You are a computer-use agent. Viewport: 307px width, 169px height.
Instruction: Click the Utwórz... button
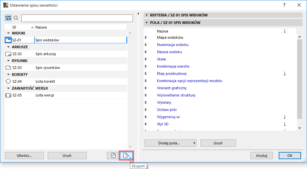24,156
